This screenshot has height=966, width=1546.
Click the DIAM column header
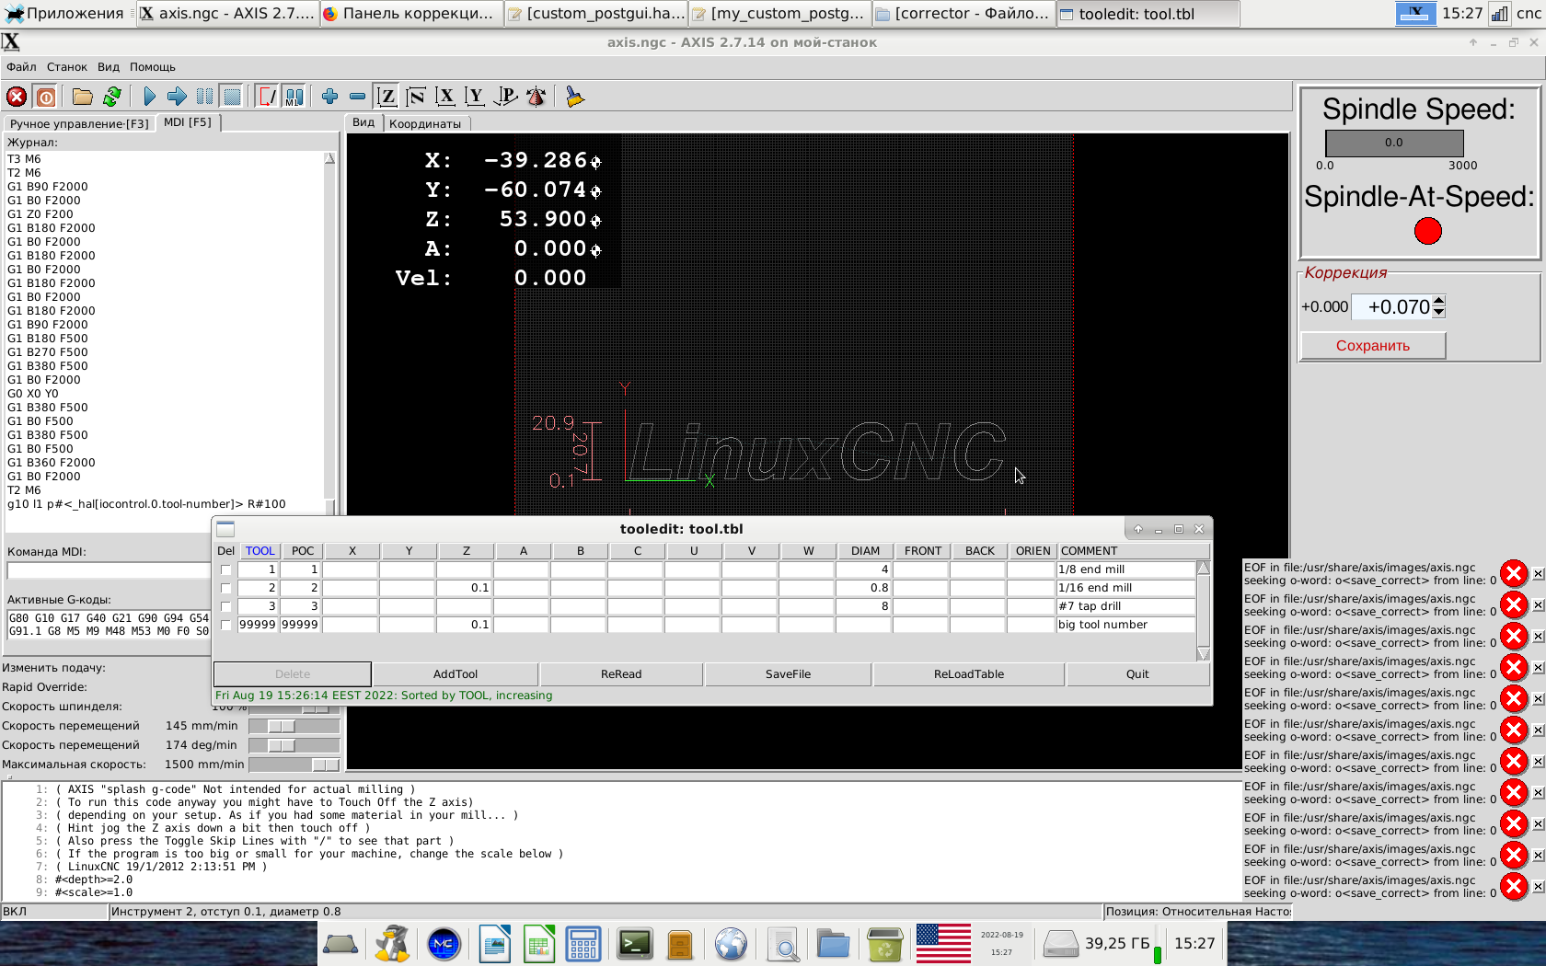click(x=865, y=551)
